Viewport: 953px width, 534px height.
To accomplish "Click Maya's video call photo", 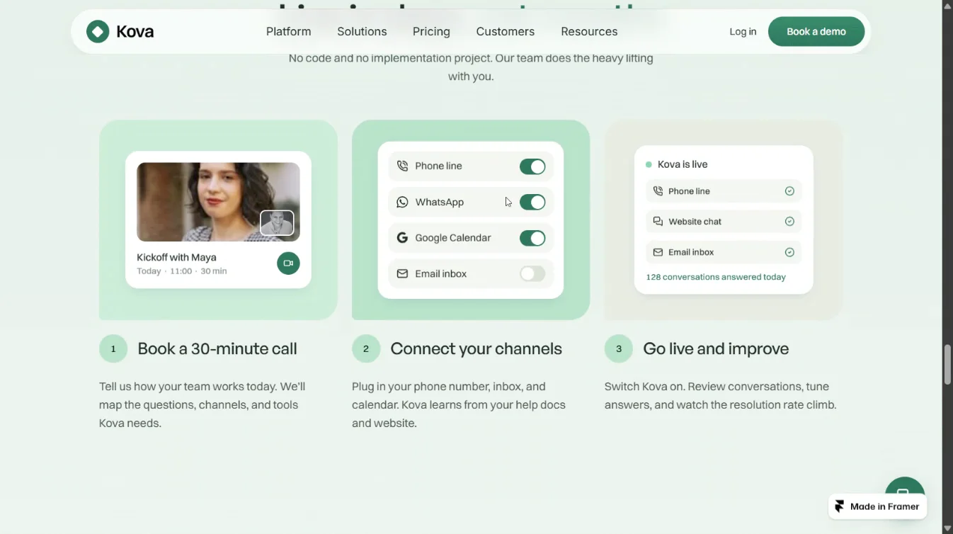I will pyautogui.click(x=218, y=202).
